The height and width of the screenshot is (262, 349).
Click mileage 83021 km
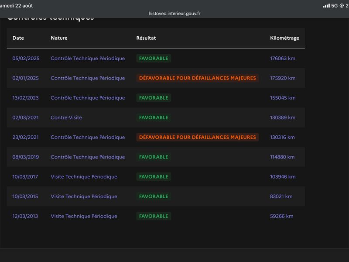pos(281,196)
